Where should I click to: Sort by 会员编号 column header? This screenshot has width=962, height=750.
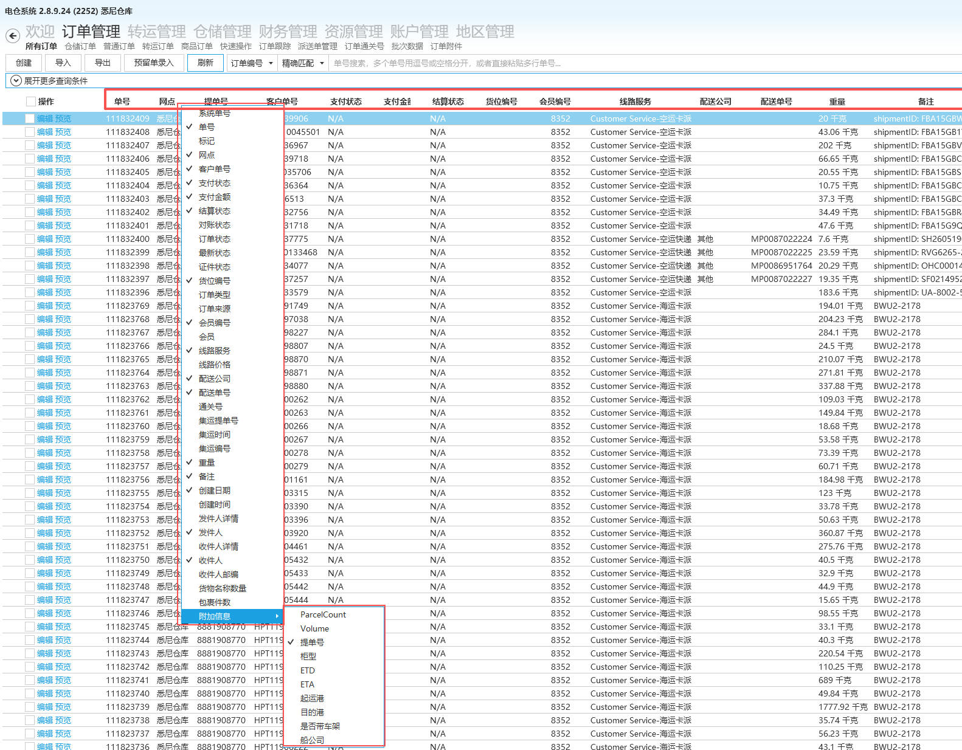[555, 101]
